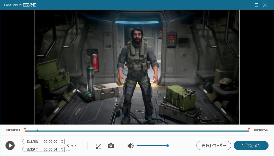Click the end time spinner arrows

[62, 149]
